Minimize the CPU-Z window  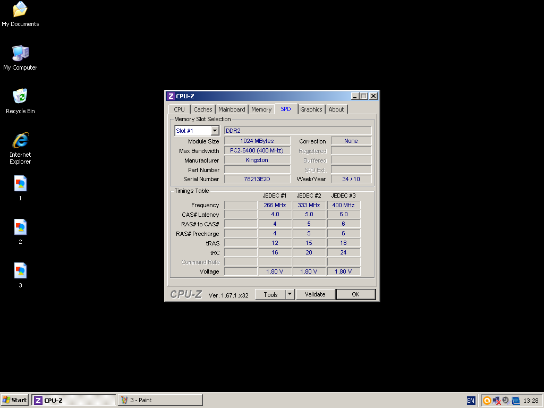(354, 96)
